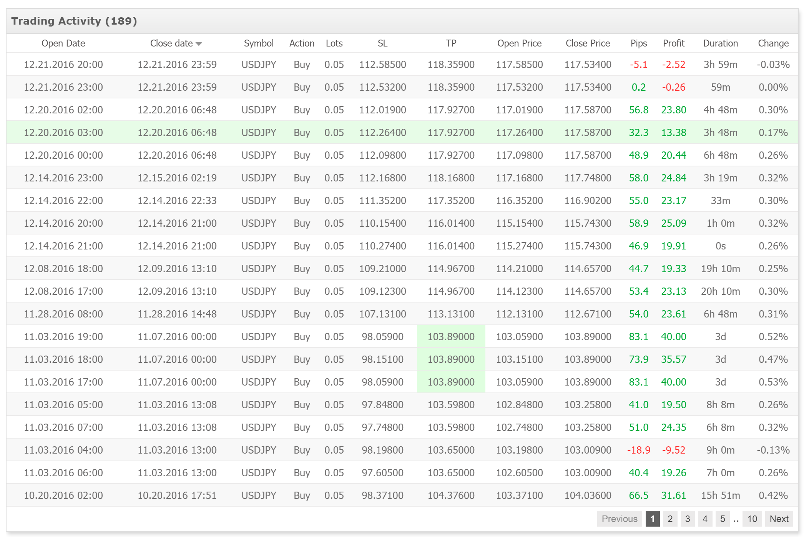Viewport: 804px width, 537px height.
Task: Select open date 12.21.2016 20:00
Action: pos(63,65)
